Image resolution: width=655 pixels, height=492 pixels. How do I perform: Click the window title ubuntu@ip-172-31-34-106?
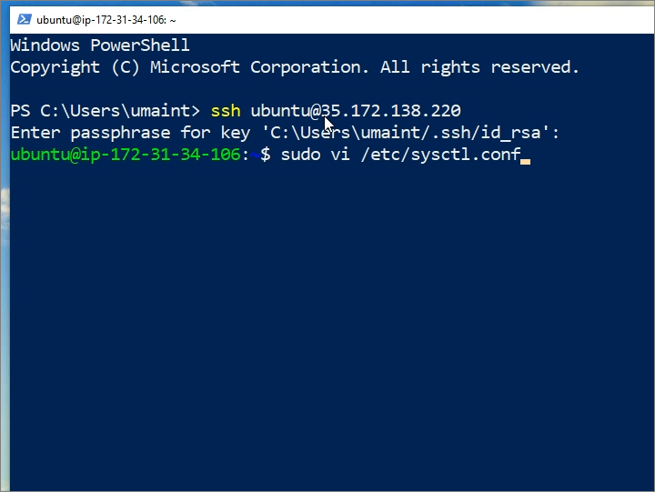(106, 18)
